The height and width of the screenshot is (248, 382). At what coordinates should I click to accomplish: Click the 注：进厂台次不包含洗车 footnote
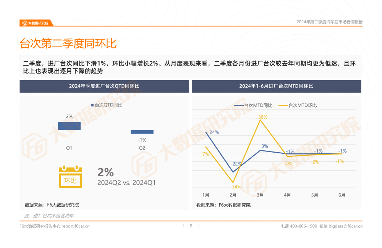49,216
